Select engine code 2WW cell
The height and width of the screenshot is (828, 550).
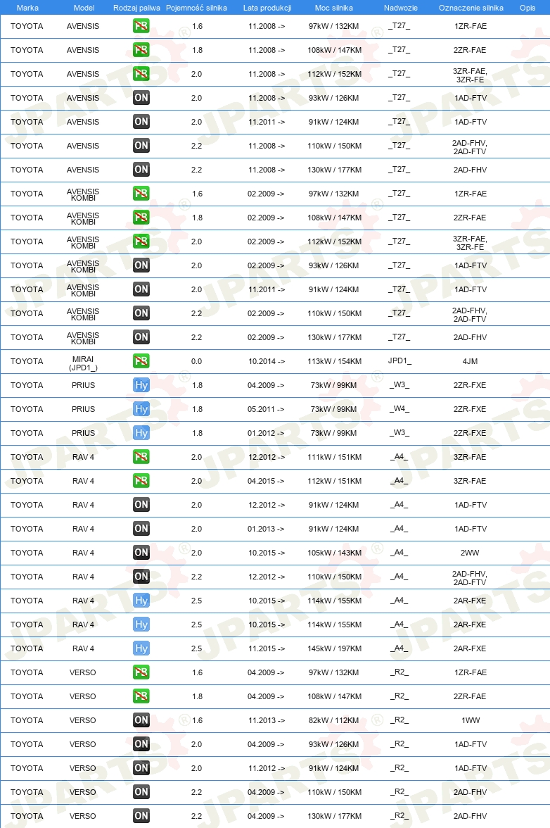tap(470, 553)
